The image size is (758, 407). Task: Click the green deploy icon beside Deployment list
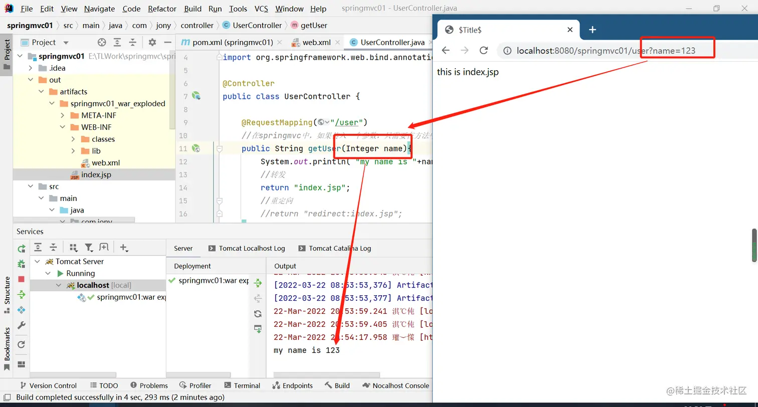pyautogui.click(x=258, y=283)
